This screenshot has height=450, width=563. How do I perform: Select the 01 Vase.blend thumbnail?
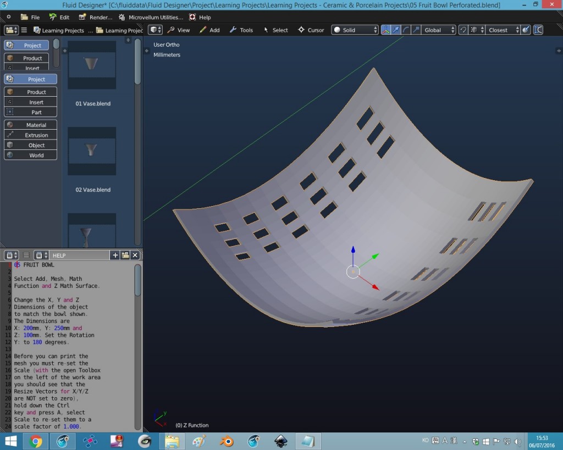point(91,64)
